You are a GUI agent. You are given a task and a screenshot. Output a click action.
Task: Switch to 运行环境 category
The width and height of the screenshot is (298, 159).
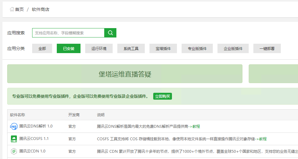pos(99,48)
